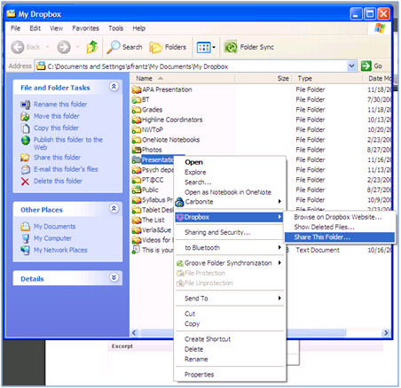Sort by the Type column header
Viewport: 401px width, 388px height.
[x=327, y=78]
